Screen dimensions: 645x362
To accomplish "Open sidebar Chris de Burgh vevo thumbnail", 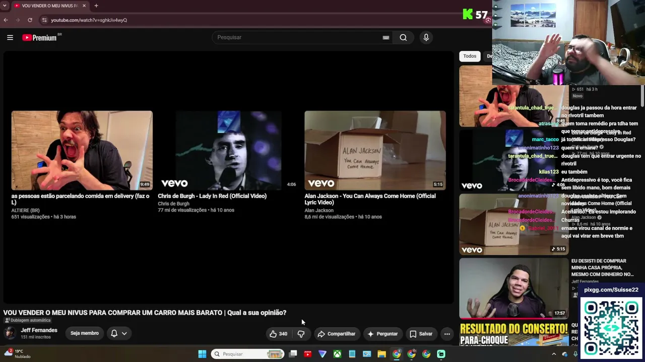I will [x=513, y=160].
